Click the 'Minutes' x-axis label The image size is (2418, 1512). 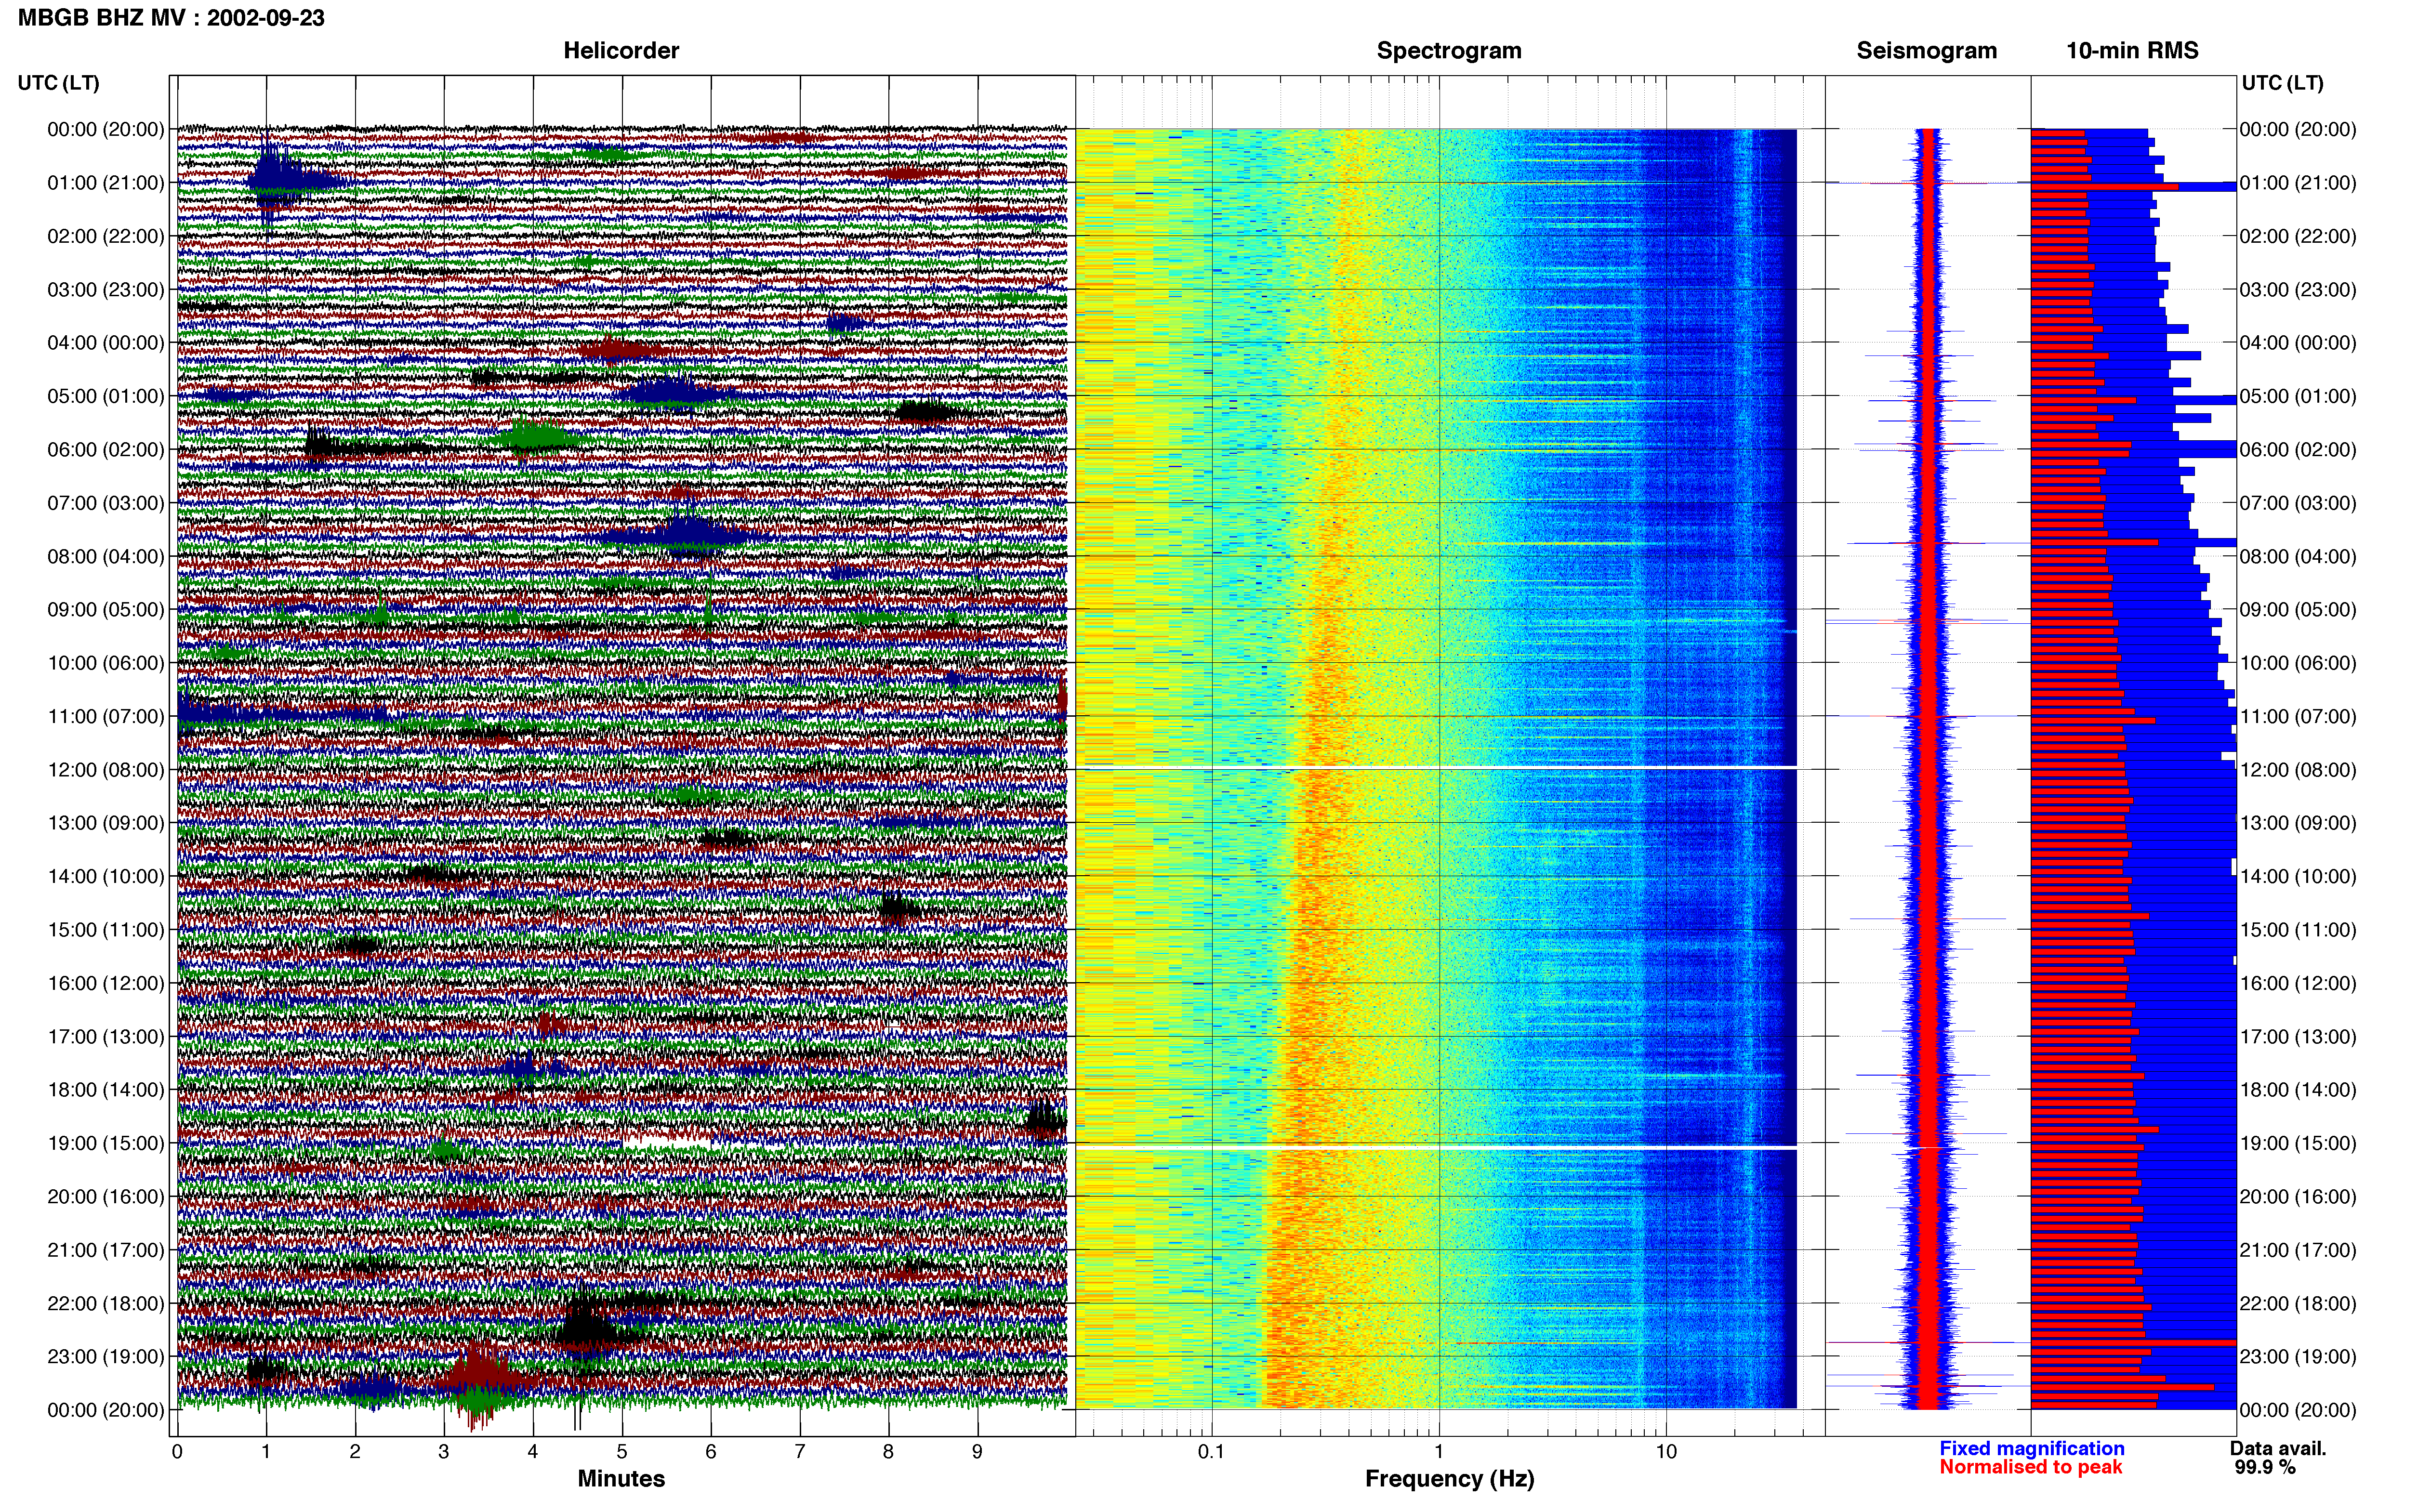point(621,1479)
